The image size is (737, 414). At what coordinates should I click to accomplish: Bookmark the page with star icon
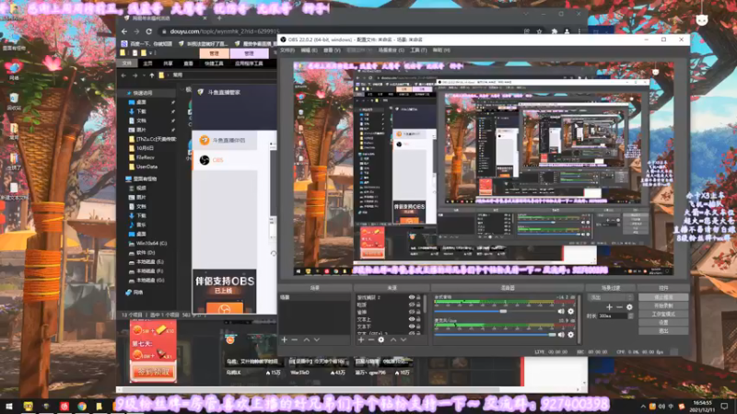coord(540,31)
